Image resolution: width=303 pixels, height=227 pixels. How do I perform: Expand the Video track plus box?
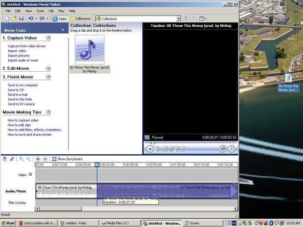30,174
